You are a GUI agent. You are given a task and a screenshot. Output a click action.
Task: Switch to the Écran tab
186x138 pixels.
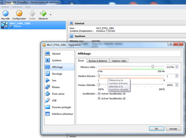pyautogui.click(x=81, y=61)
